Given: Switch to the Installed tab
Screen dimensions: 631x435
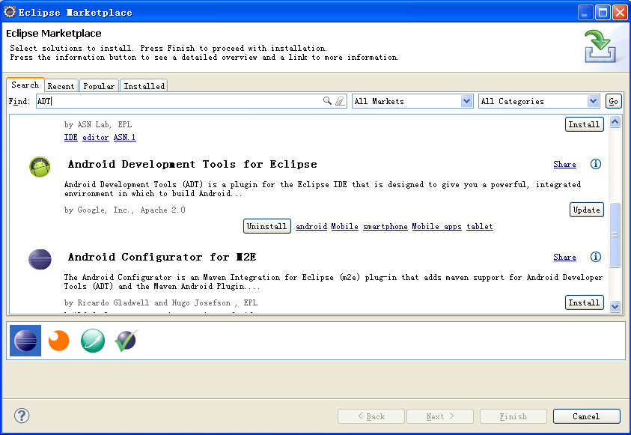Looking at the screenshot, I should click(x=144, y=85).
